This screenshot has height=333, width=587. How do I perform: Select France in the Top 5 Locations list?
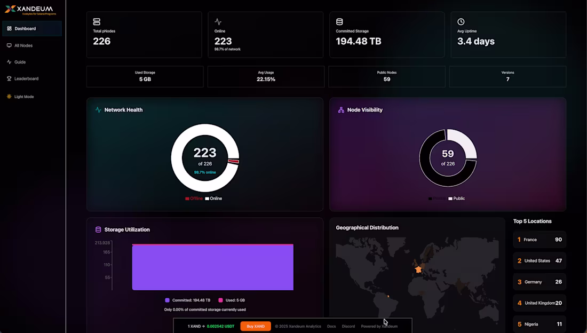[539, 240]
